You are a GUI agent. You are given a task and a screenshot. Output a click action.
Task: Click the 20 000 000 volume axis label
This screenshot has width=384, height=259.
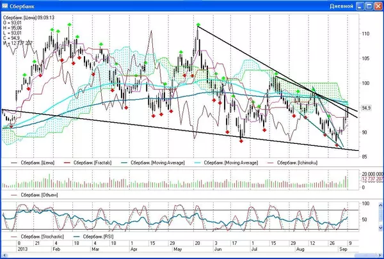coord(372,173)
